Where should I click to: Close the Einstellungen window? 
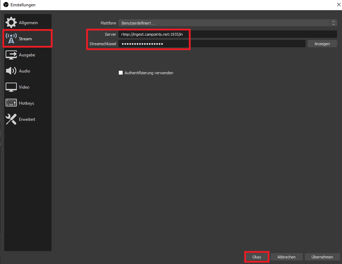click(x=338, y=5)
